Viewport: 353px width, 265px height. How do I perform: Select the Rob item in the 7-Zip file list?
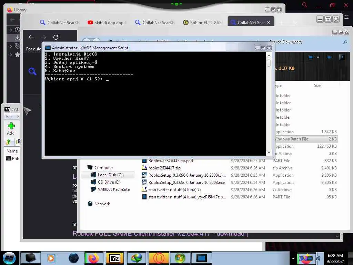pyautogui.click(x=13, y=158)
